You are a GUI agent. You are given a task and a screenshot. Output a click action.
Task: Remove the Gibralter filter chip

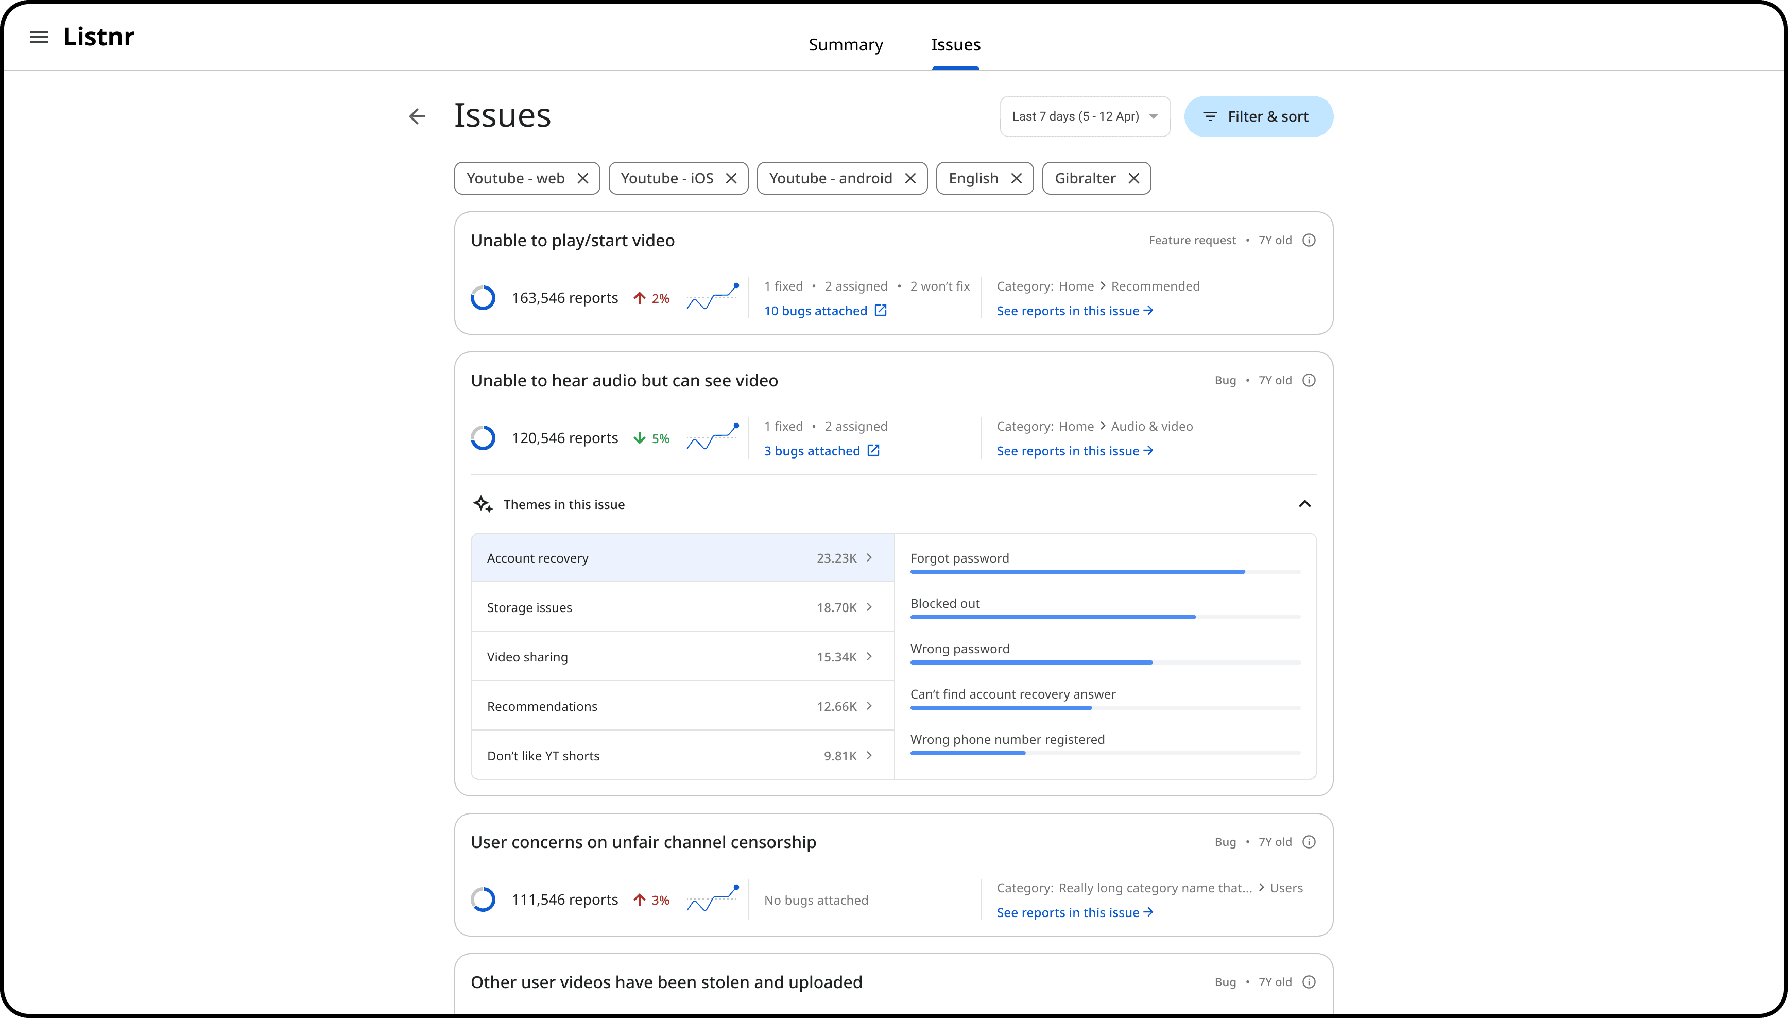point(1134,178)
